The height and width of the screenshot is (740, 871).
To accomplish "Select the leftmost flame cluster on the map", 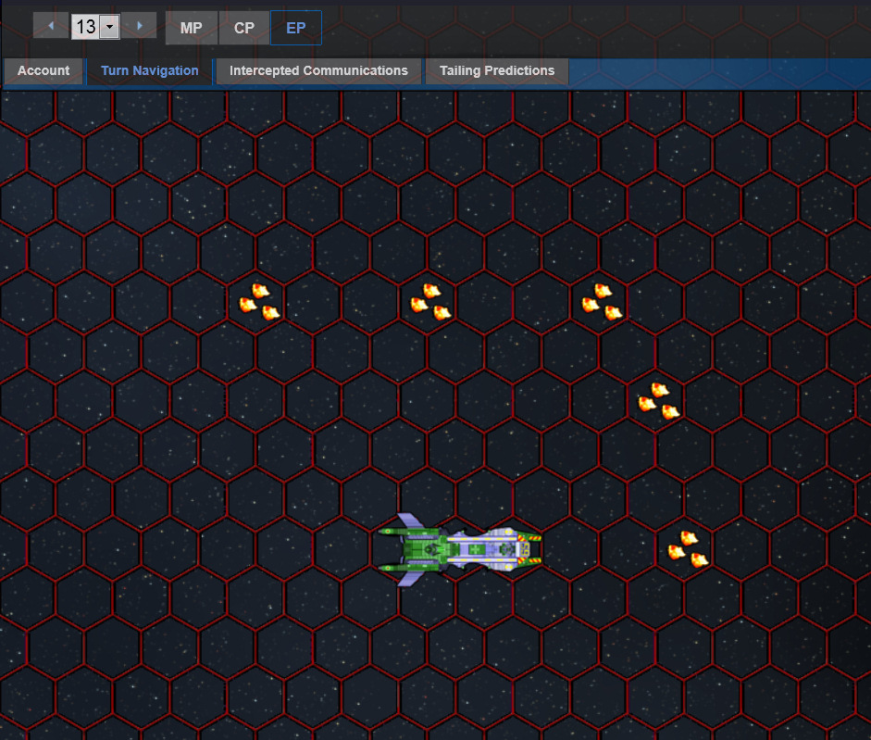I will 259,302.
